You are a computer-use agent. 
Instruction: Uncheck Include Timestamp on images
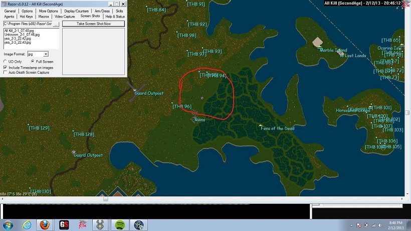tap(6, 67)
